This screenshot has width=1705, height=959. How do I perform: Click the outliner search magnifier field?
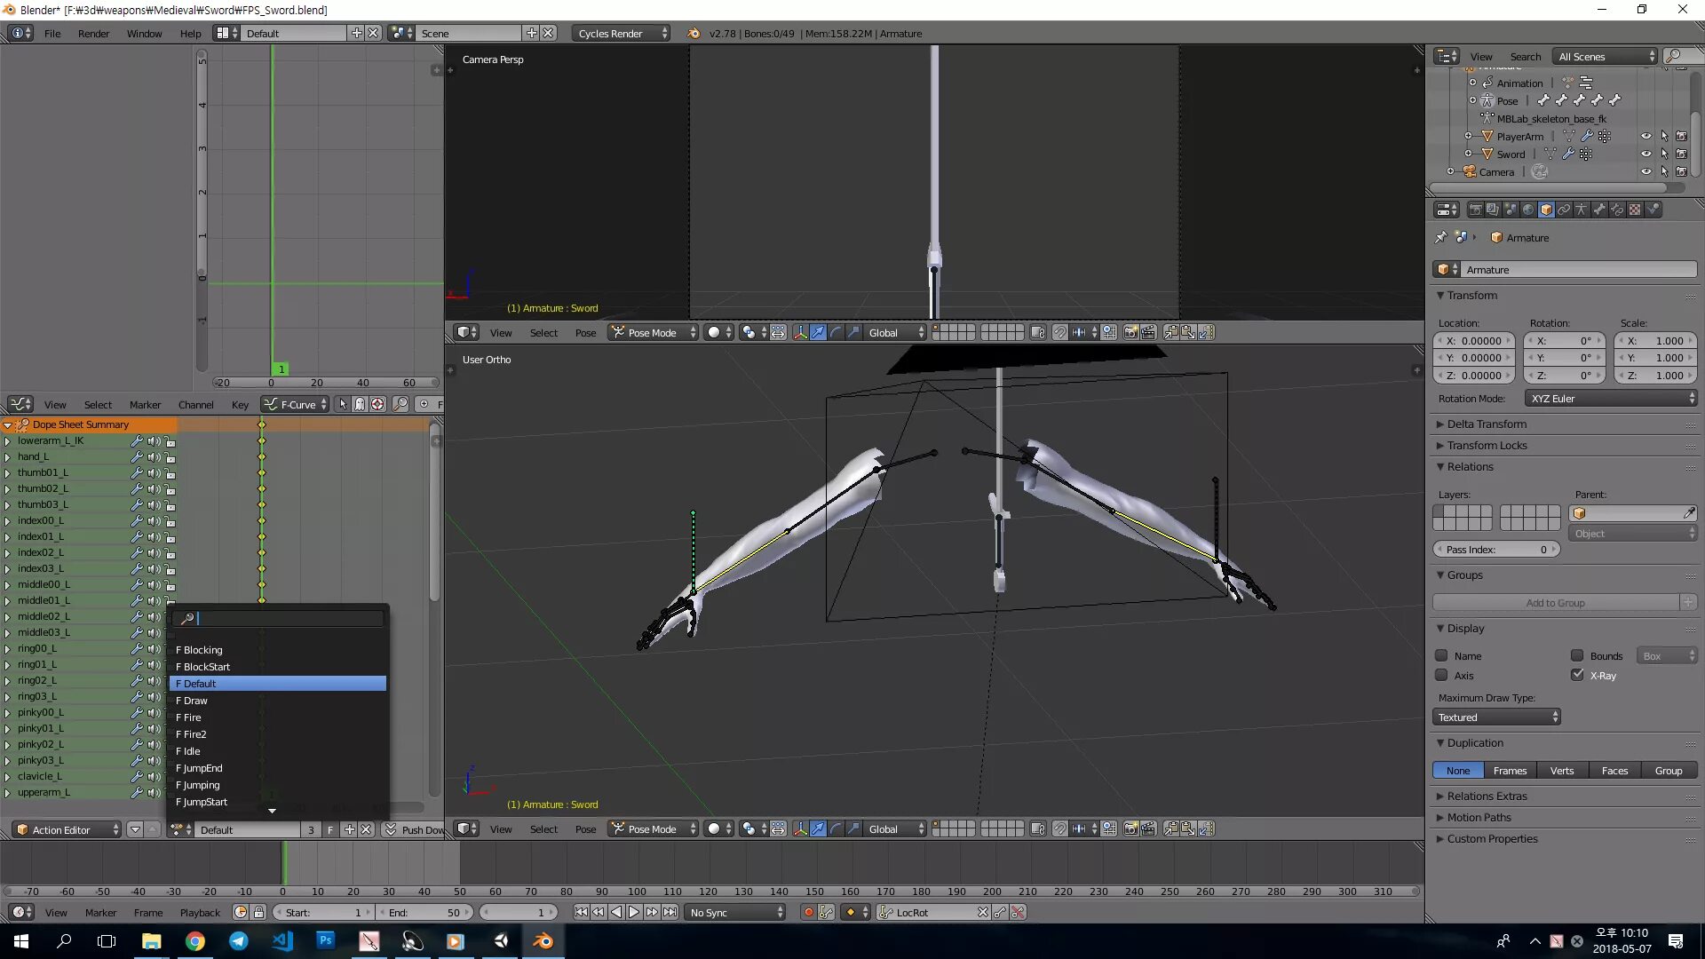(1682, 56)
